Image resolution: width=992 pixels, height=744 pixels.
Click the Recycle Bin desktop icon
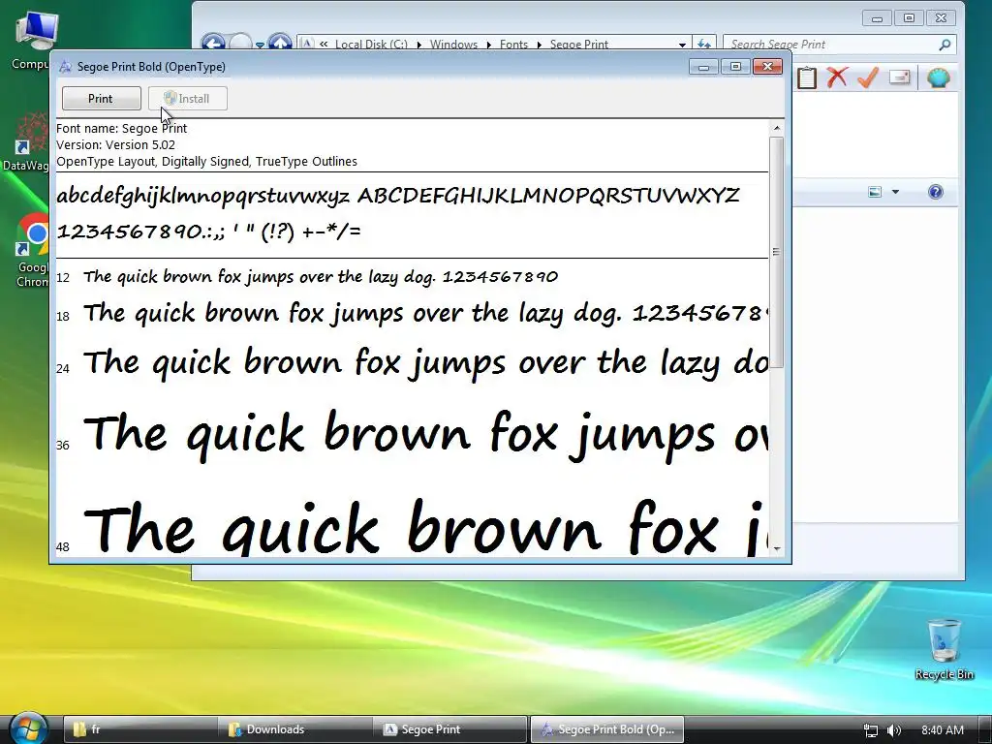pos(944,649)
